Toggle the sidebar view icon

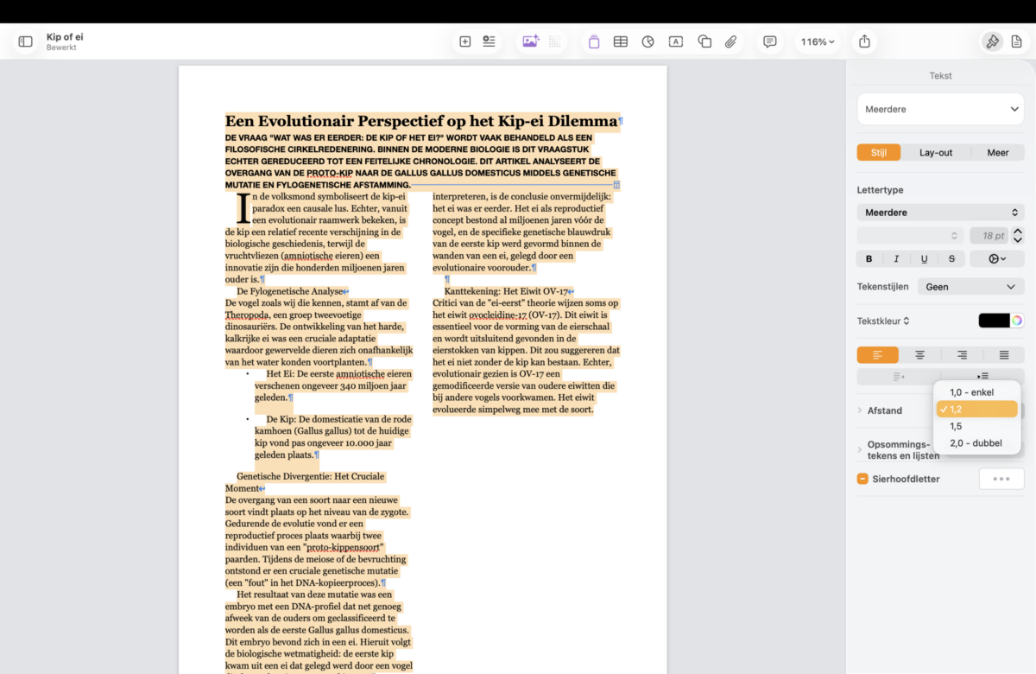pyautogui.click(x=26, y=41)
